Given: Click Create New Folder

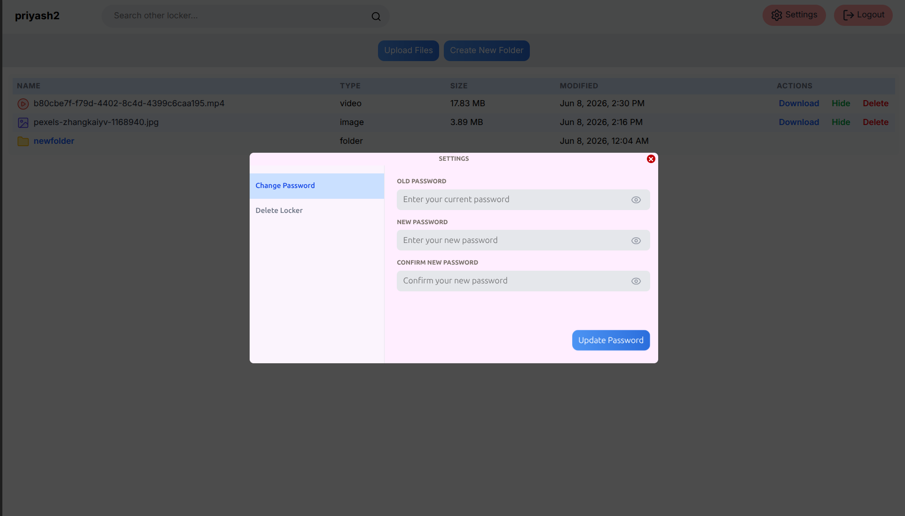Looking at the screenshot, I should 487,50.
